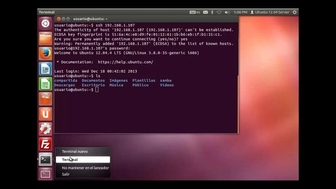The width and height of the screenshot is (336, 189).
Task: Click the 'Terminal' title in top panel
Action: point(47,12)
